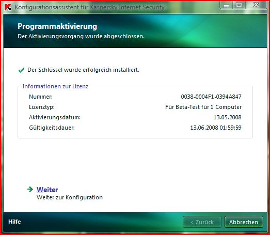Click the green checkmark for installed key

tap(21, 70)
